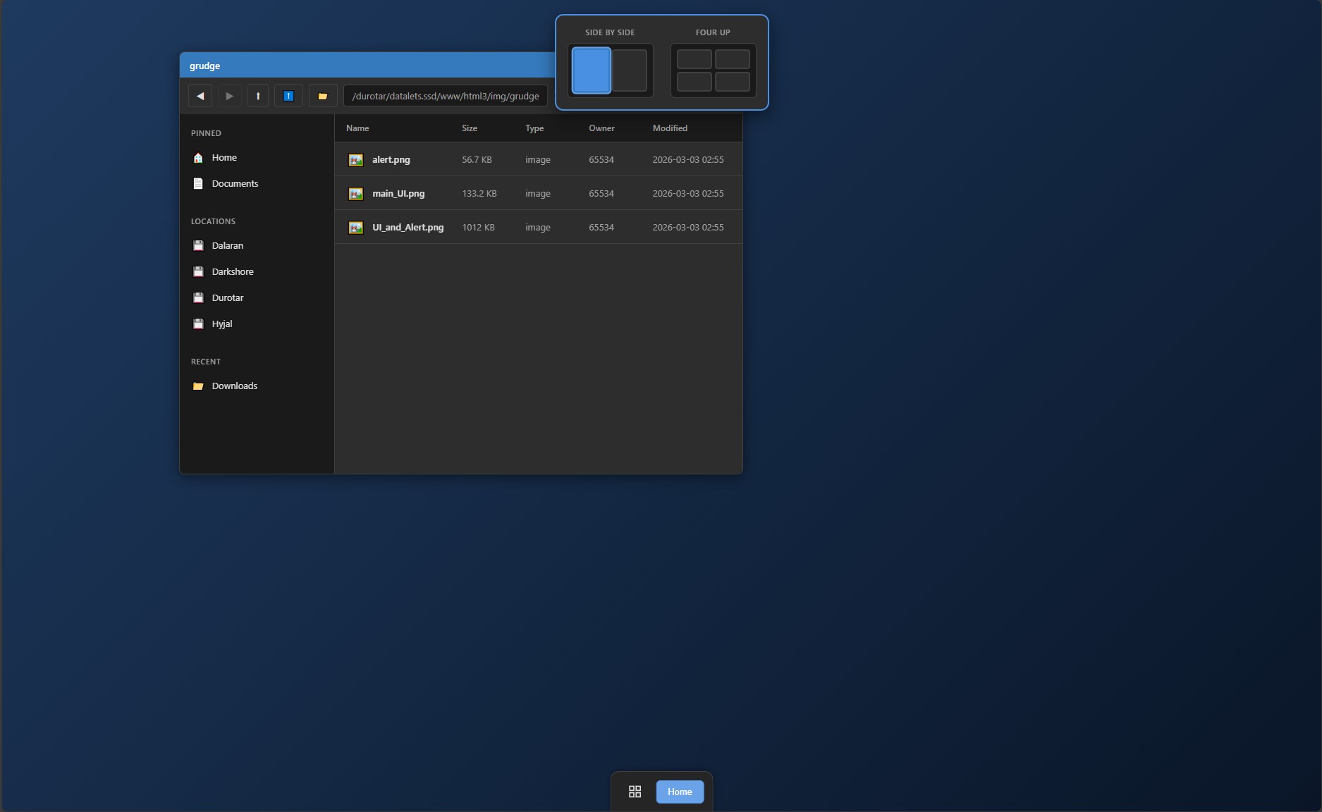Sort files by Size column header

pos(470,128)
